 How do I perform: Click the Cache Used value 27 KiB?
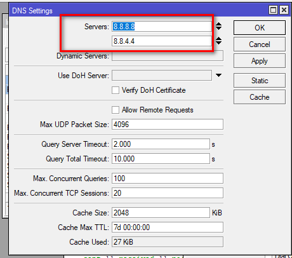pyautogui.click(x=168, y=242)
